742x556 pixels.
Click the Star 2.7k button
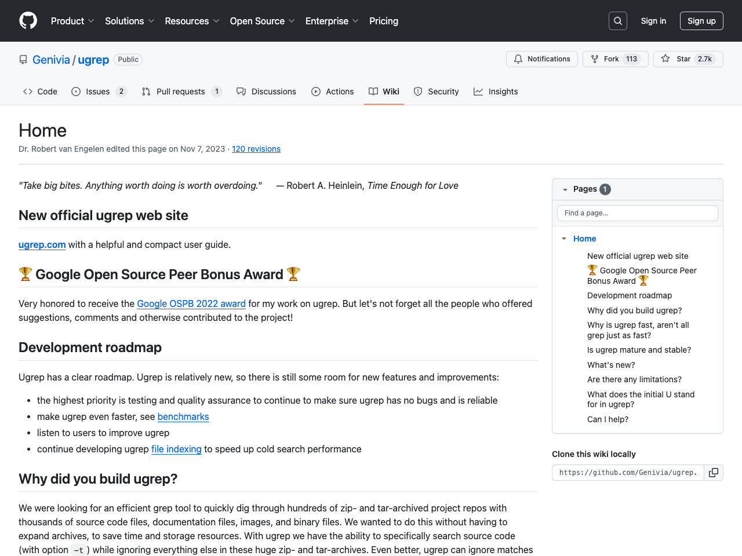click(x=688, y=59)
